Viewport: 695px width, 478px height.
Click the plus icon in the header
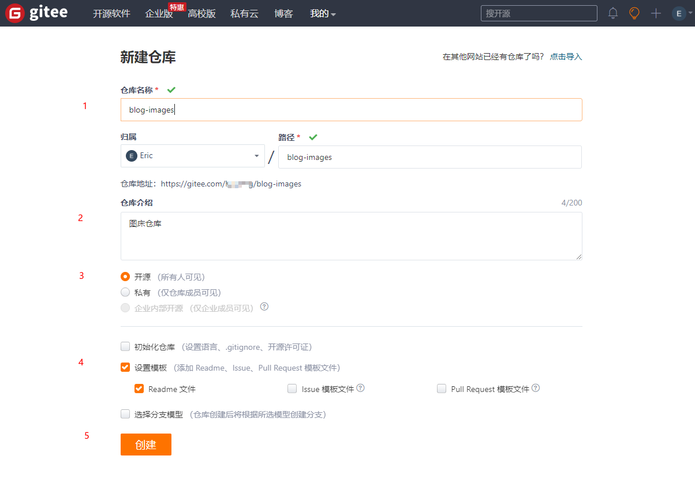pos(656,13)
